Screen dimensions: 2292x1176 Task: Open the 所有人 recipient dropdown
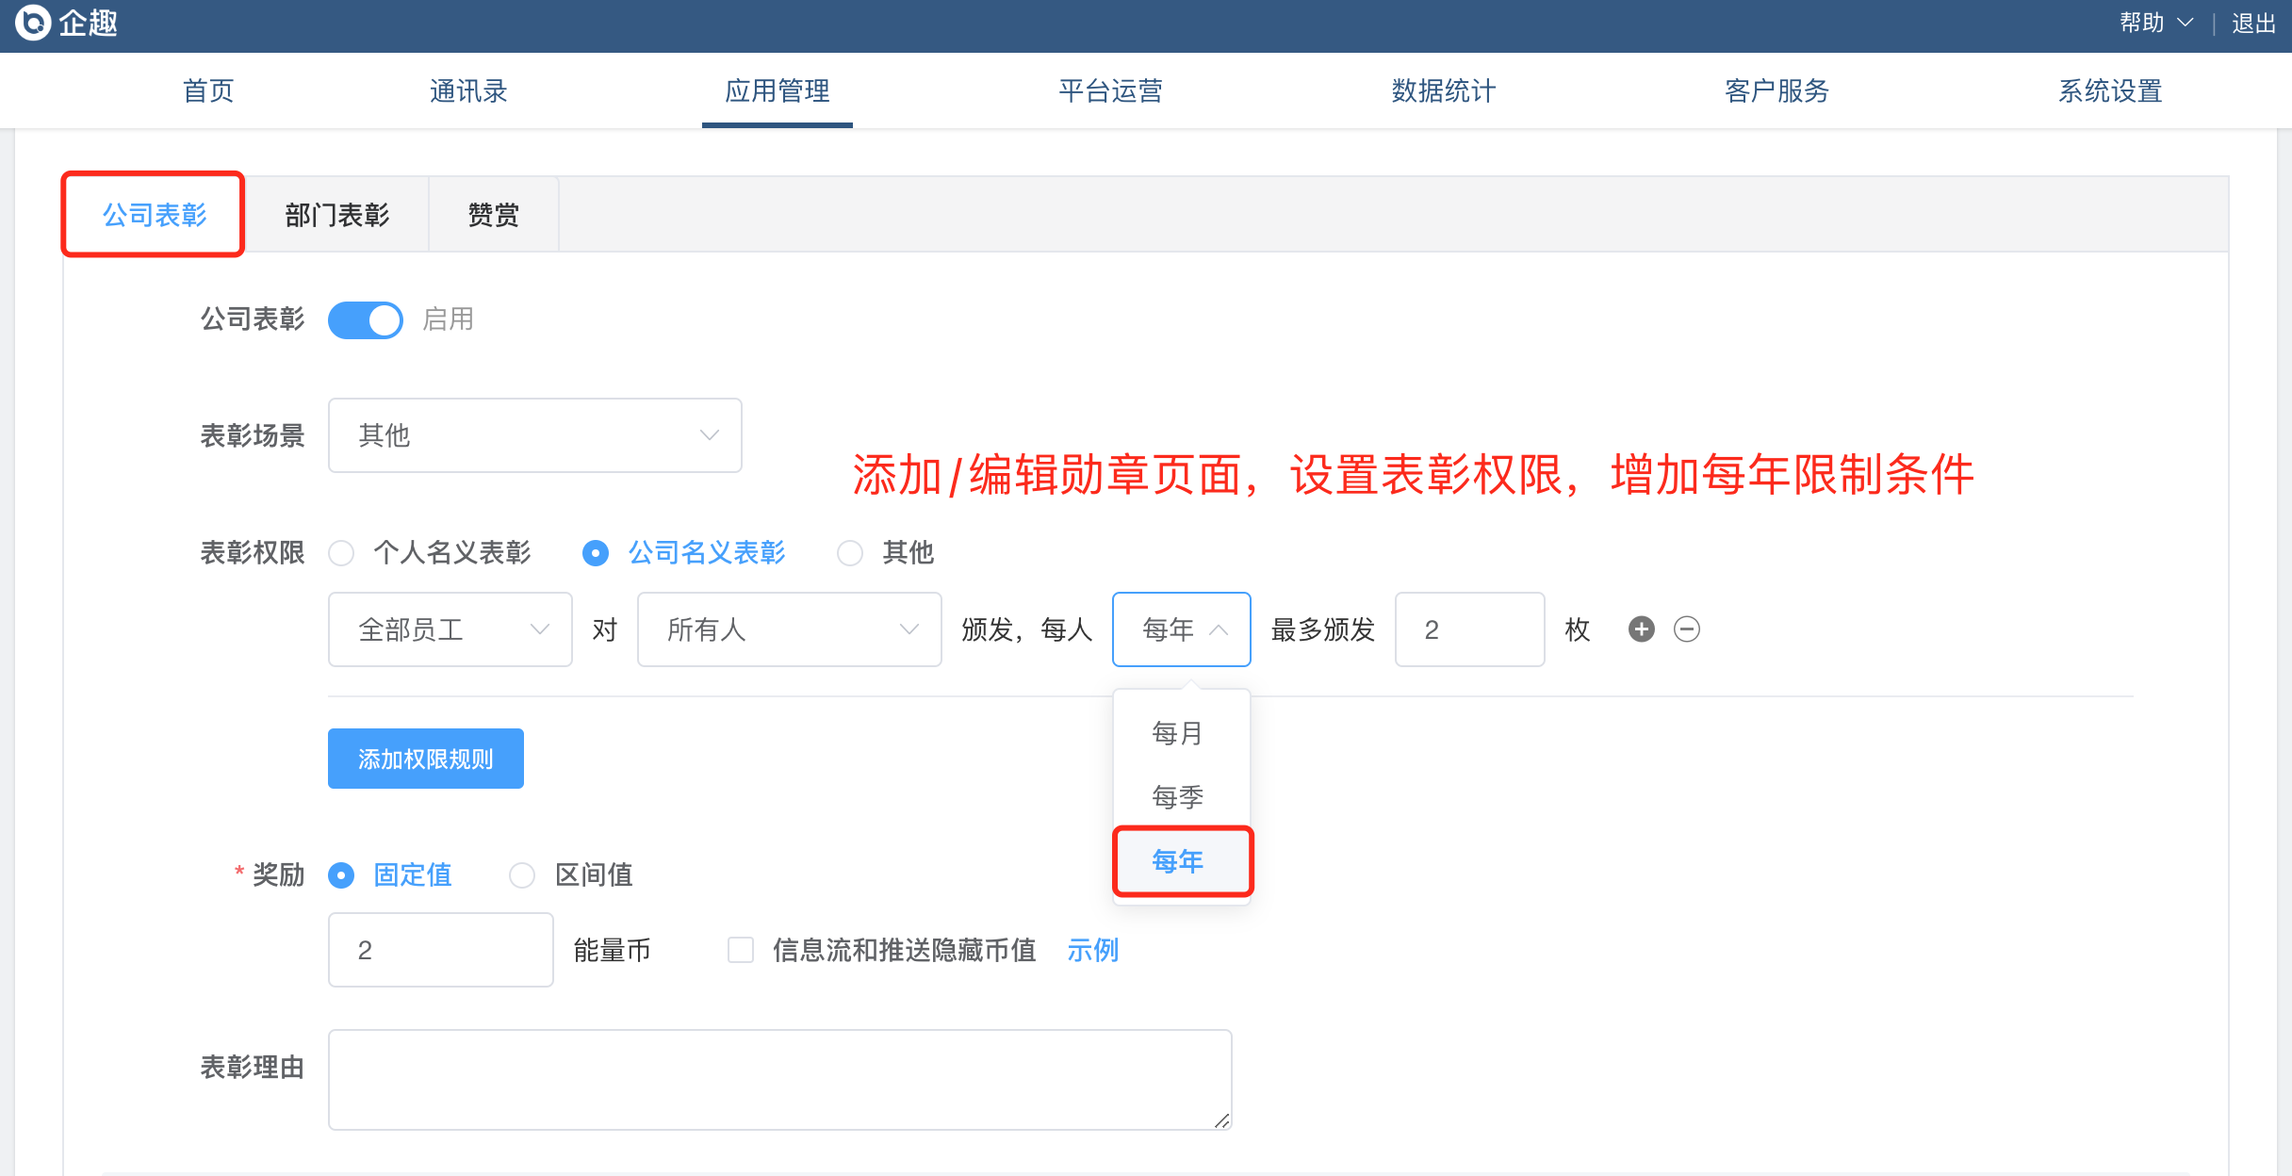point(789,629)
